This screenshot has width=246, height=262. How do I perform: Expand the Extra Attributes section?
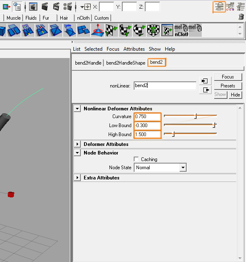click(77, 178)
